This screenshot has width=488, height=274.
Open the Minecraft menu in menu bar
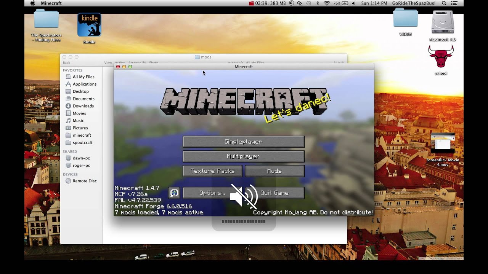51,3
